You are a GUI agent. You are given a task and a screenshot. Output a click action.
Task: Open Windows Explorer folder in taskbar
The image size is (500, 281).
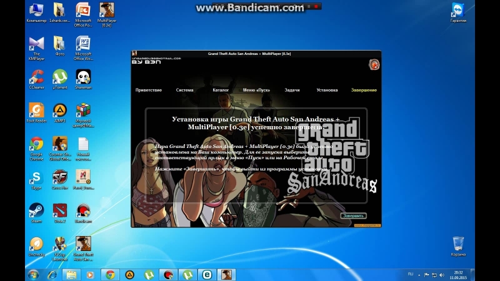click(x=71, y=275)
